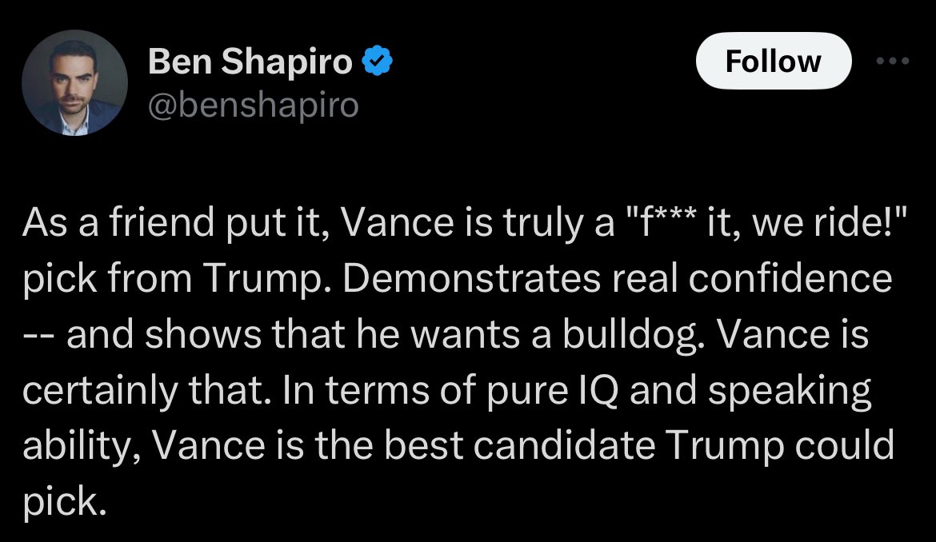This screenshot has width=936, height=542.
Task: Click the double dash starting the third line
Action: (x=39, y=334)
